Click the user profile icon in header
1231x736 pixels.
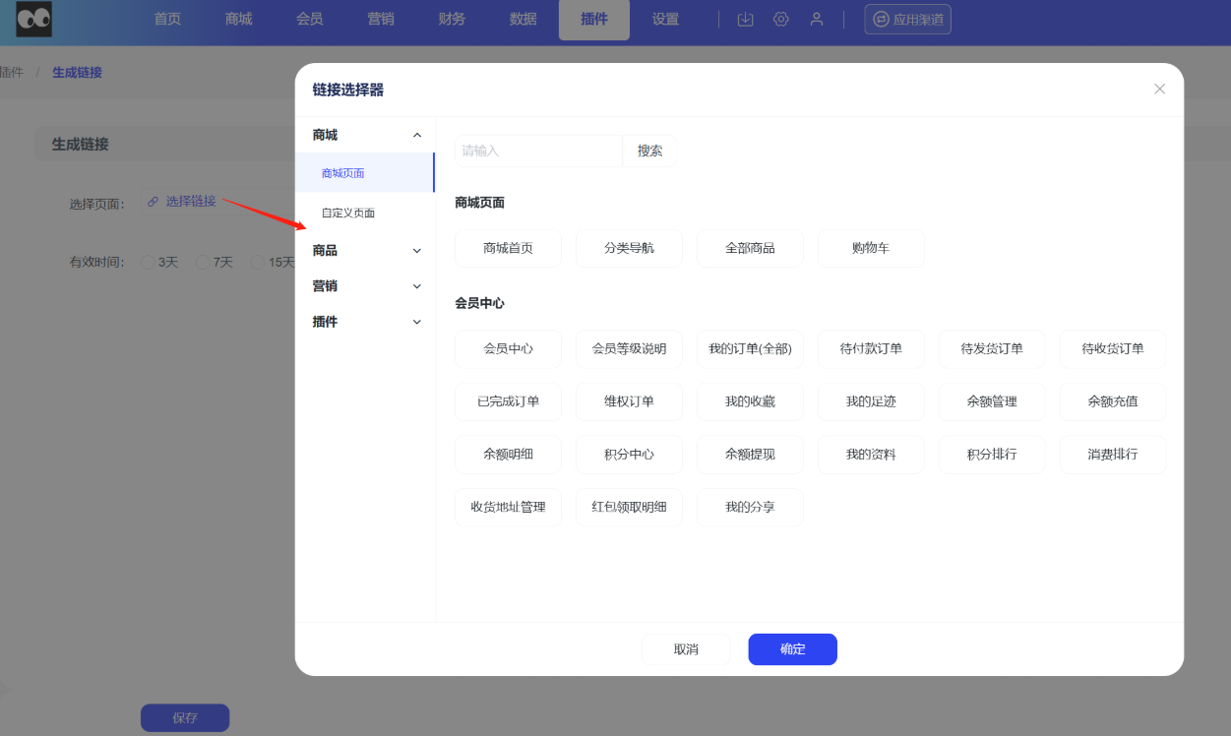[816, 20]
